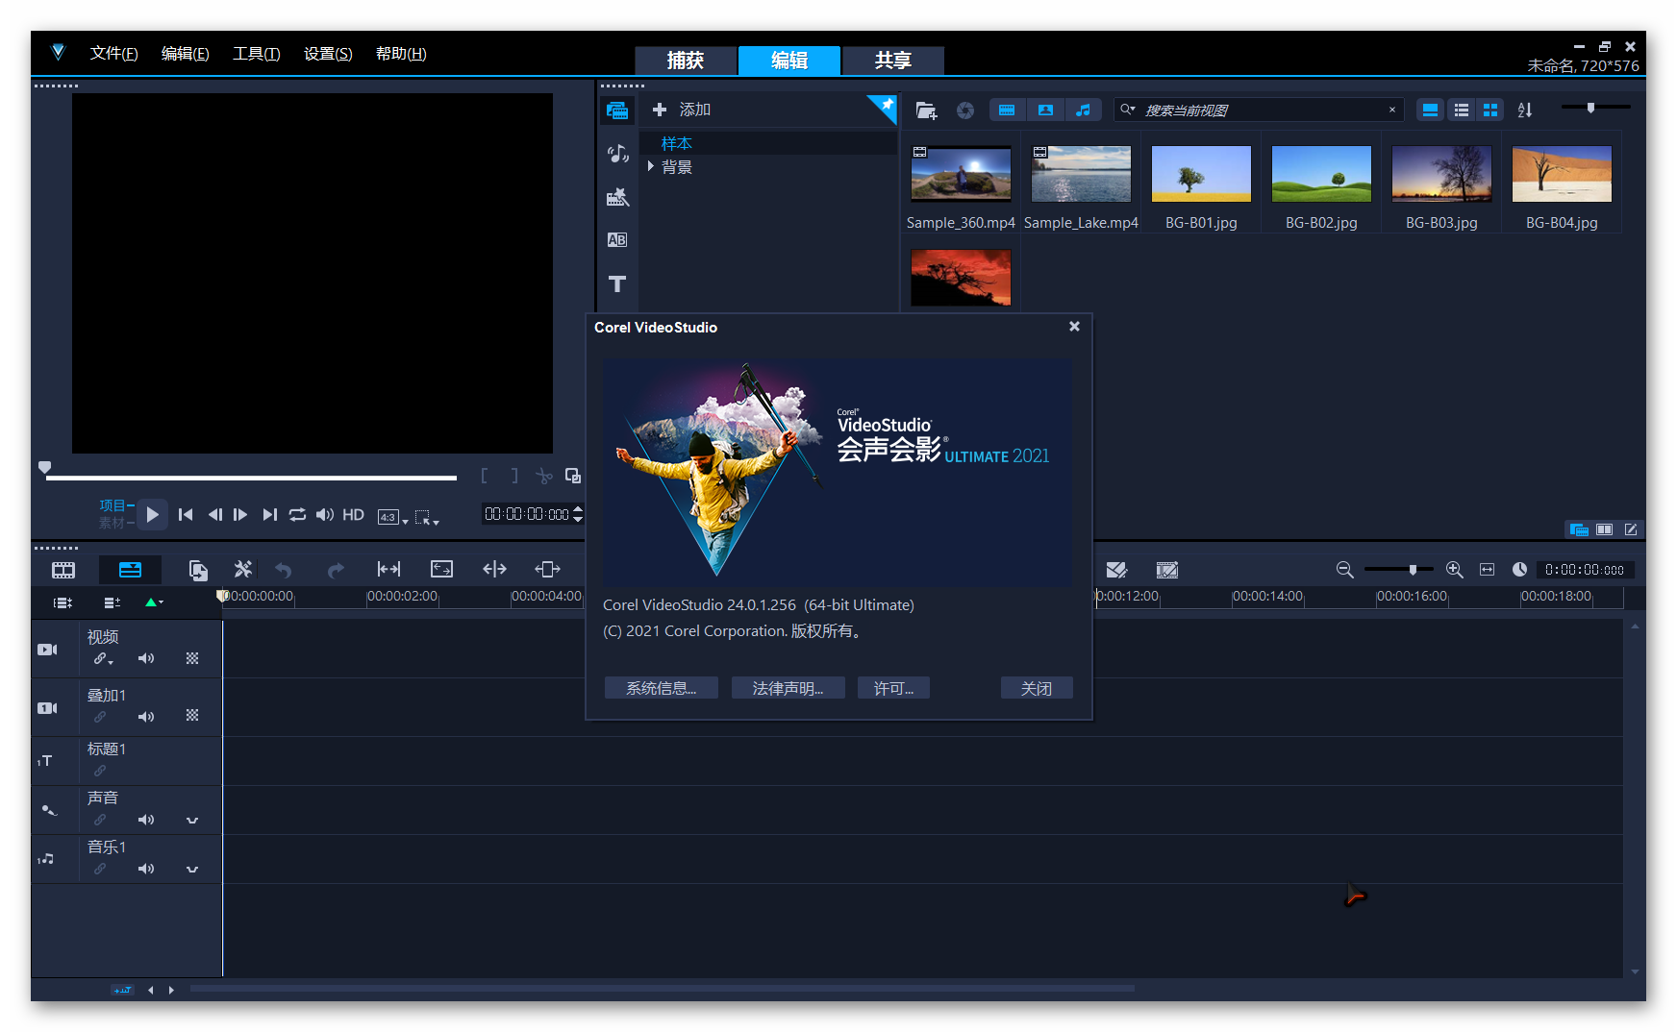Toggle show audio files filter in library
The height and width of the screenshot is (1032, 1677).
[1084, 111]
